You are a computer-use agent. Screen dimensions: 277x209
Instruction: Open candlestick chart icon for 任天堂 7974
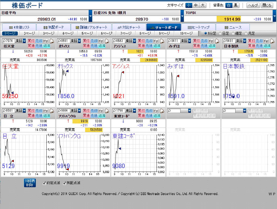(x=46, y=41)
